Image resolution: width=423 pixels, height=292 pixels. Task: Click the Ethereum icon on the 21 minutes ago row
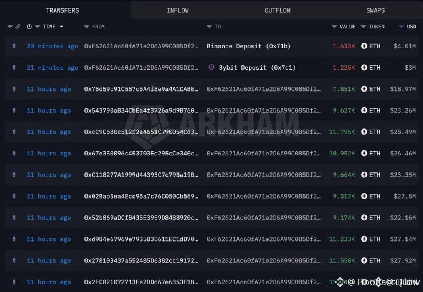(x=14, y=67)
